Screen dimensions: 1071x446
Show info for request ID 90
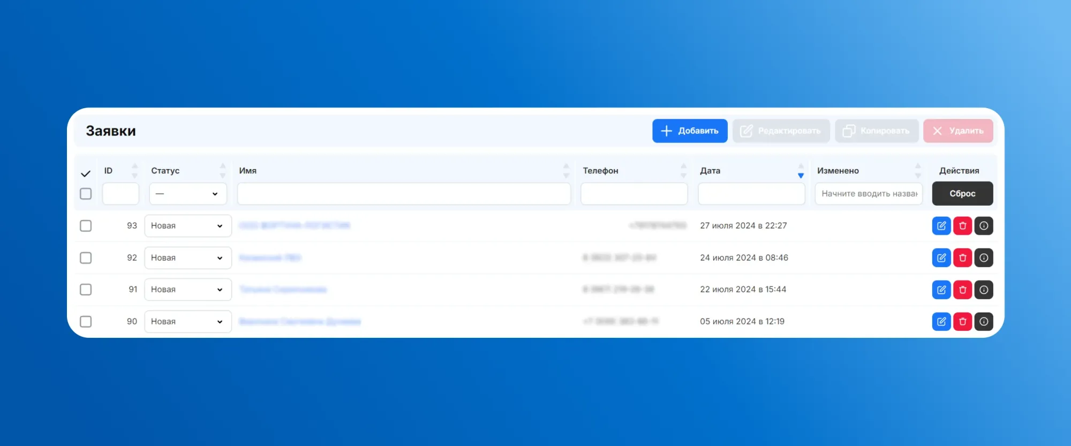tap(984, 321)
